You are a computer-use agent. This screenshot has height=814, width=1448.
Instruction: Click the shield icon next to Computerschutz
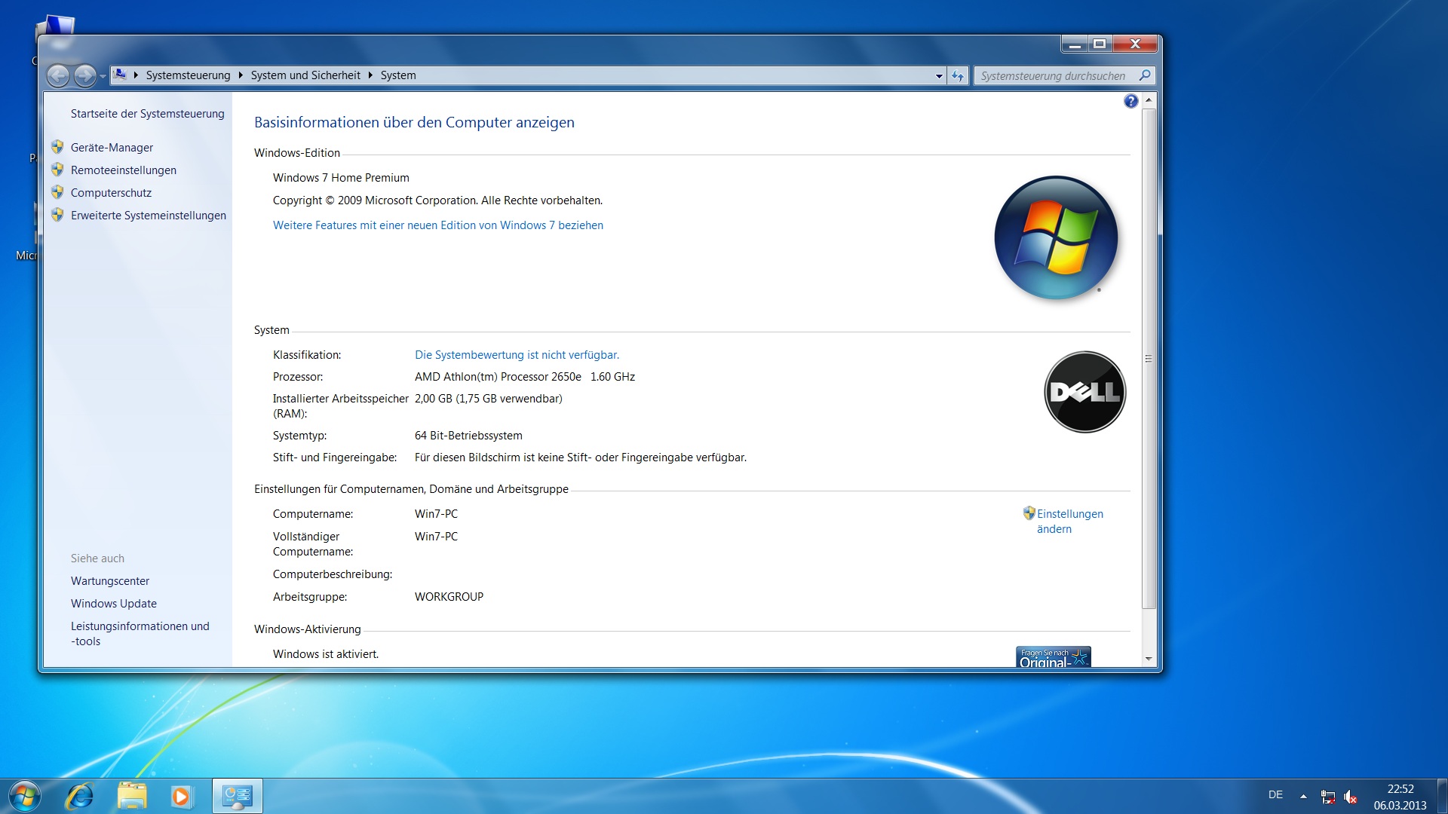pyautogui.click(x=57, y=192)
